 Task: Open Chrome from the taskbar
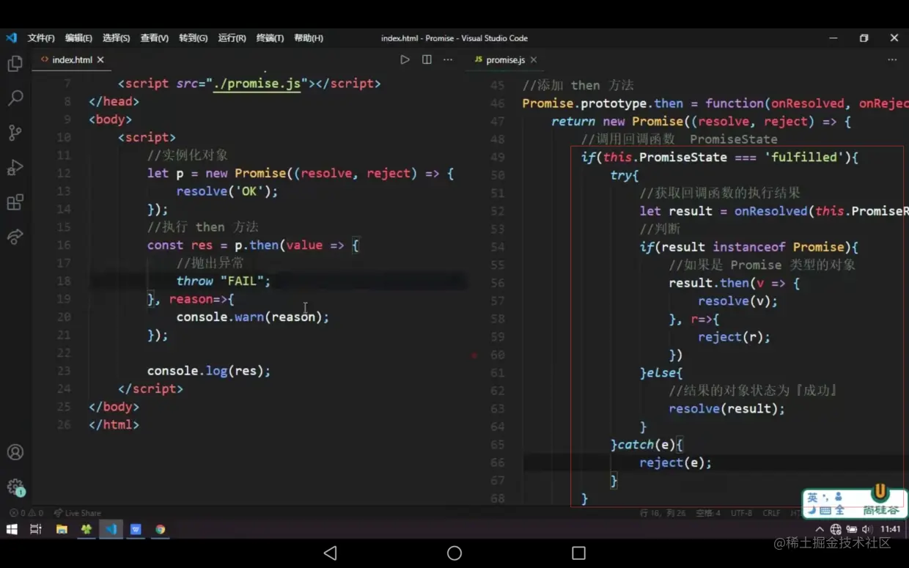click(161, 529)
